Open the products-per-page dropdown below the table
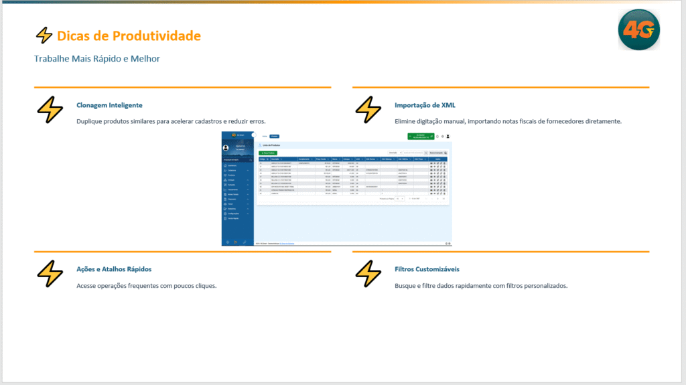Screen dimensions: 686x385 click(x=400, y=199)
